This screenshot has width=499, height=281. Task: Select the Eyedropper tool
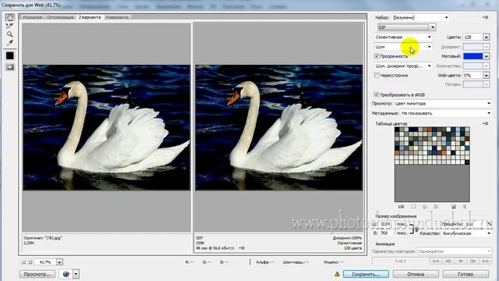tap(10, 42)
